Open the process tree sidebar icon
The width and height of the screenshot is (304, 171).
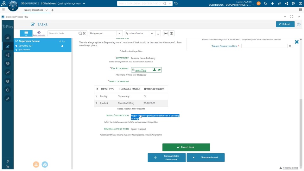8,55
